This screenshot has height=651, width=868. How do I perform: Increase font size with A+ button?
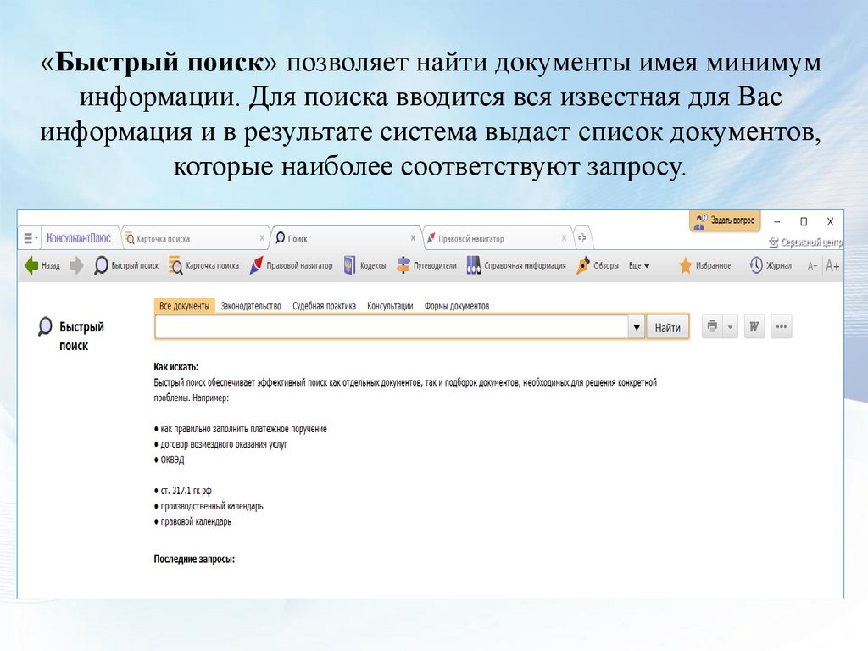[832, 266]
